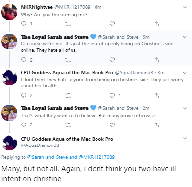The height and width of the screenshot is (187, 192).
Task: Share CPU Goddess Aqua's 3m tweet
Action: coord(156,95)
